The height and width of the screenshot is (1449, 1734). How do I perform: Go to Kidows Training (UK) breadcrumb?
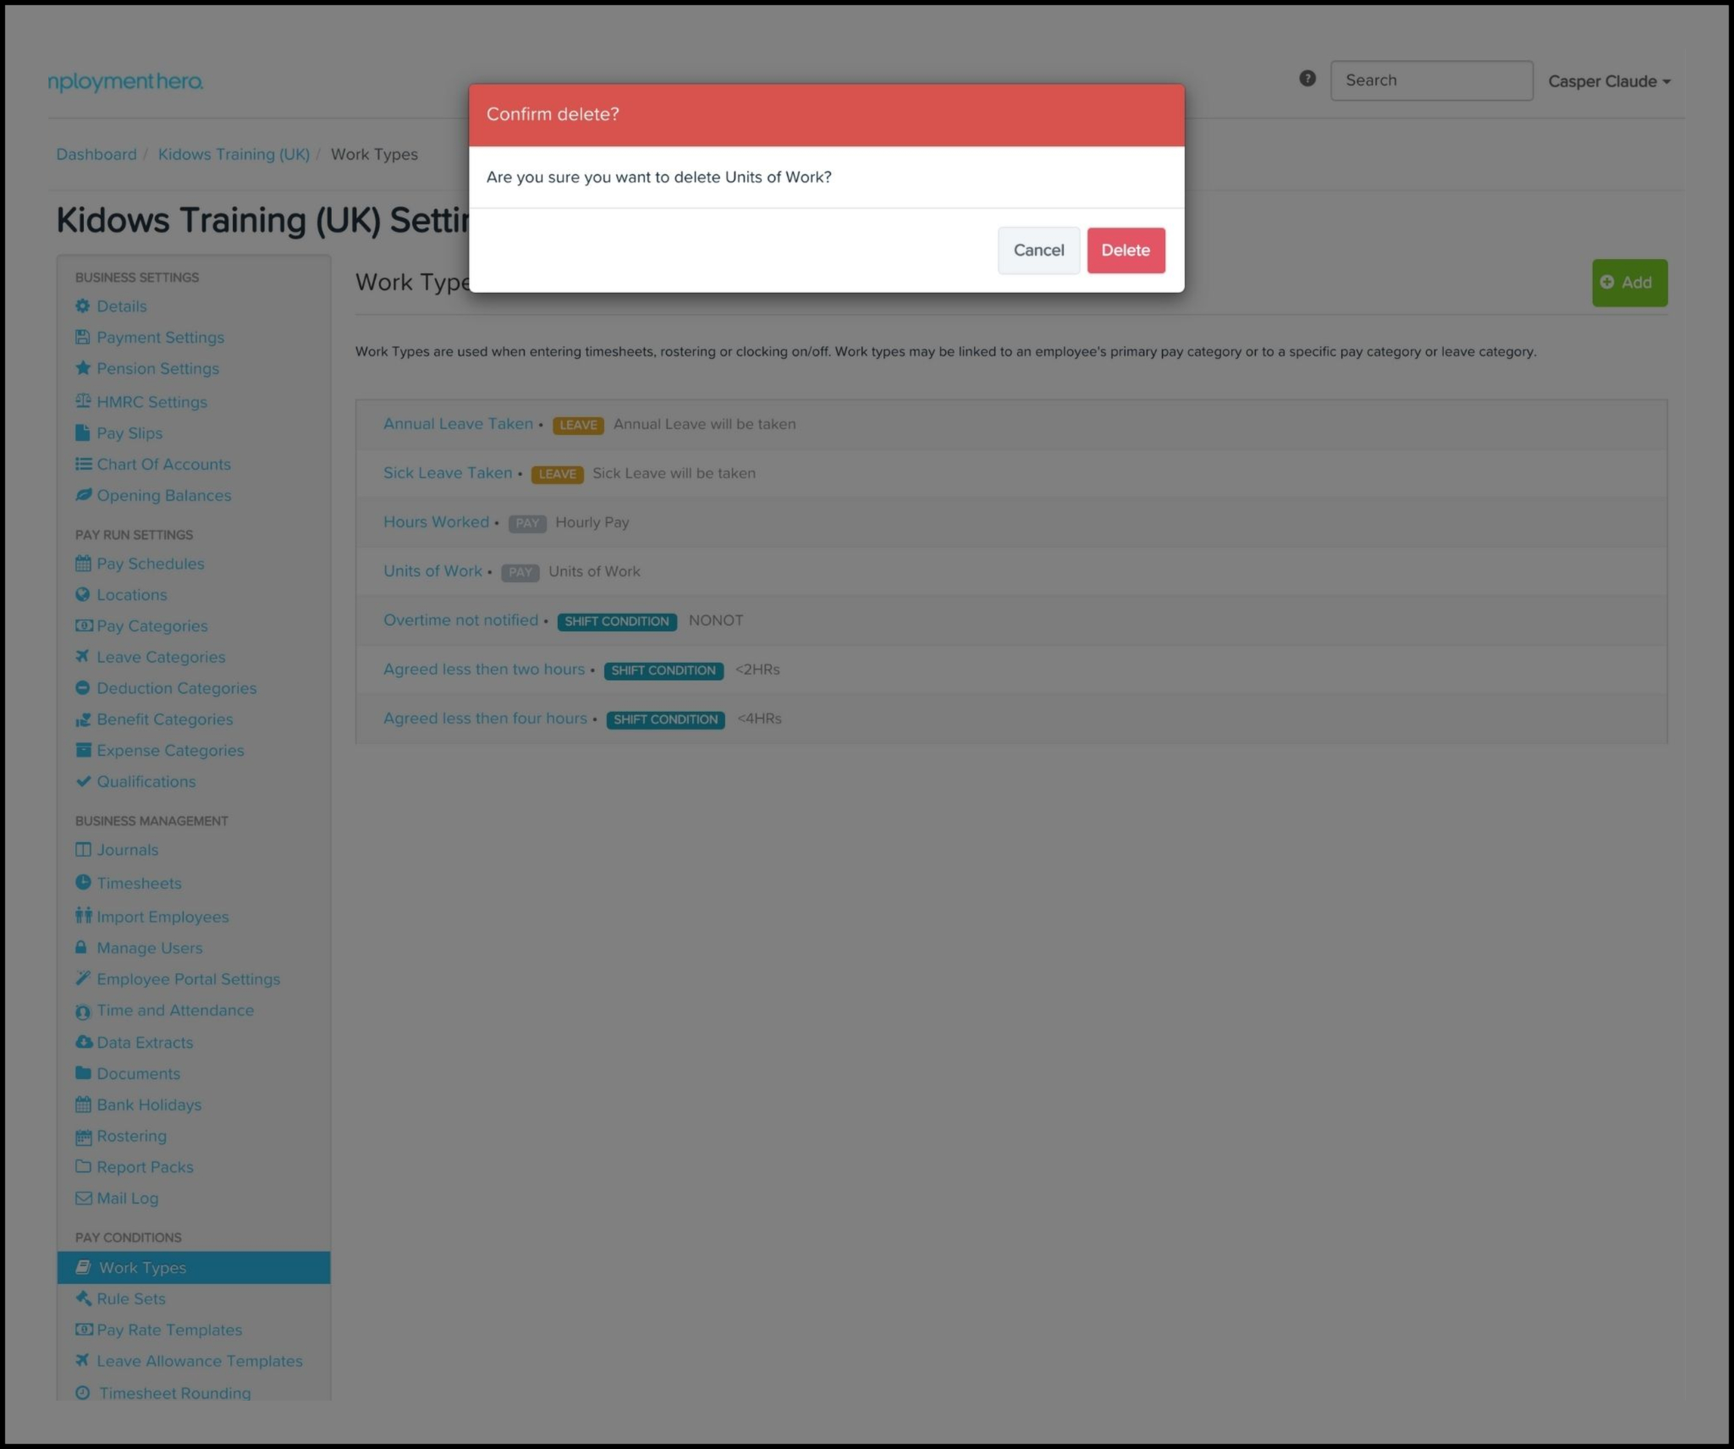pos(234,154)
